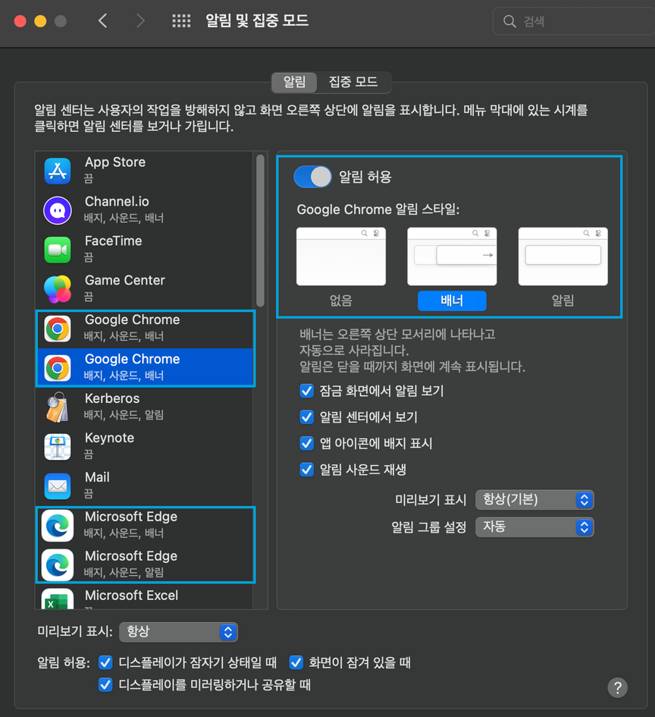Image resolution: width=655 pixels, height=717 pixels.
Task: Select the Channel.io app icon
Action: tap(58, 210)
